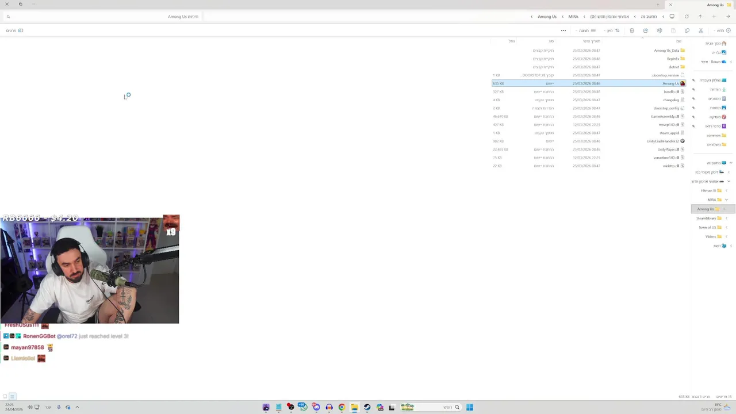Image resolution: width=736 pixels, height=414 pixels.
Task: Select the GameAssembly.dll file
Action: pyautogui.click(x=588, y=116)
